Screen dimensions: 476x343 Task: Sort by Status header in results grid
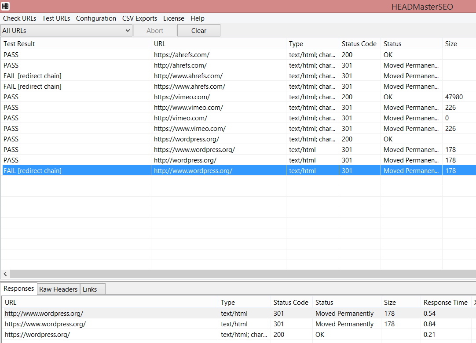[411, 44]
